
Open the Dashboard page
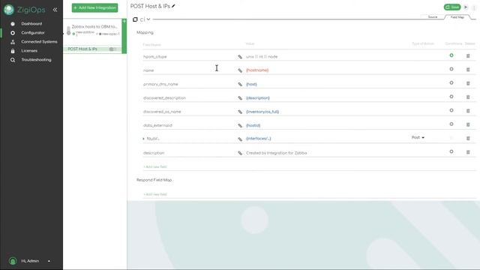(31, 23)
